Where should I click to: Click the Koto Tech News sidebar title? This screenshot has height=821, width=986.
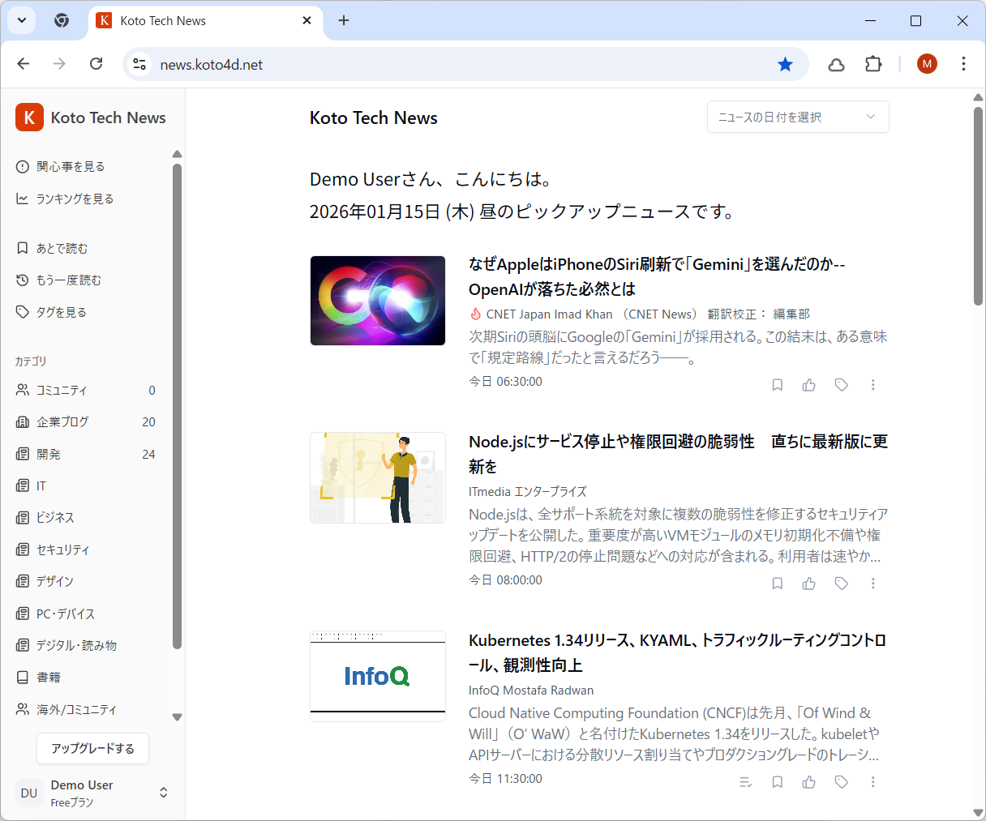tap(108, 118)
